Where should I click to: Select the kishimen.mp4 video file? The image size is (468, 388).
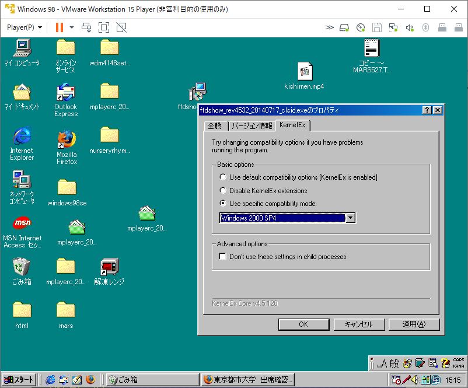pos(304,76)
